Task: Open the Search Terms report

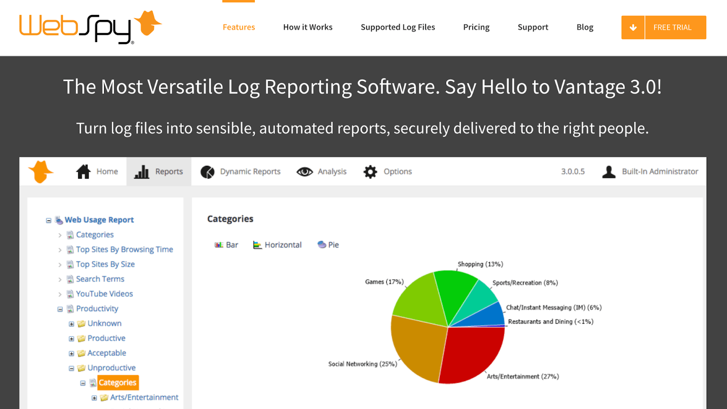Action: [100, 279]
